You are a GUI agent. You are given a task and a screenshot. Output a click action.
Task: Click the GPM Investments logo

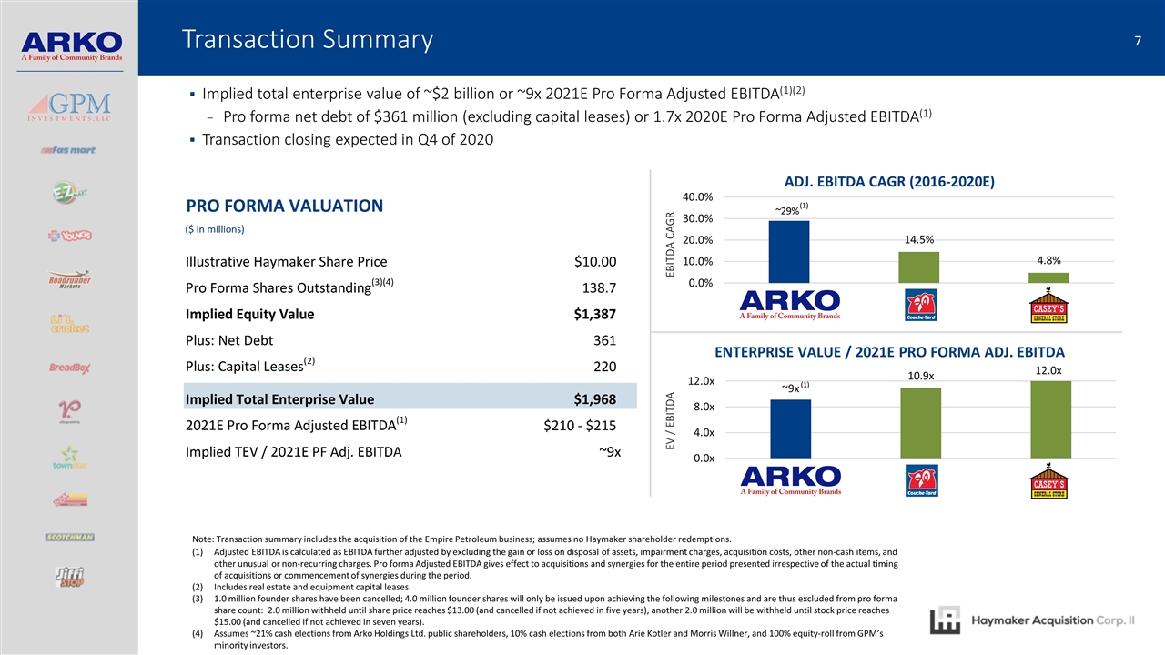click(x=71, y=106)
